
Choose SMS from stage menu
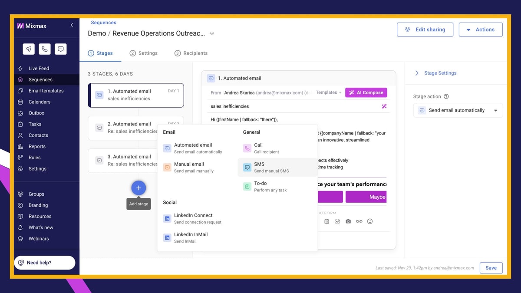click(x=277, y=167)
